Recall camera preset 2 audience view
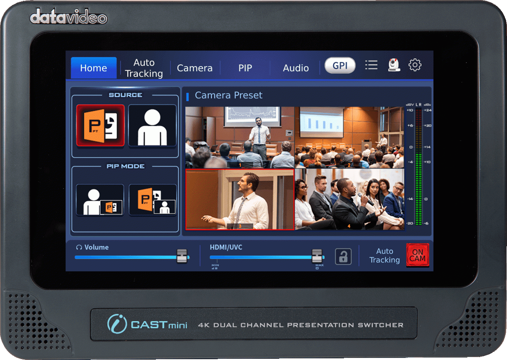Image resolution: width=507 pixels, height=360 pixels. pyautogui.click(x=349, y=137)
